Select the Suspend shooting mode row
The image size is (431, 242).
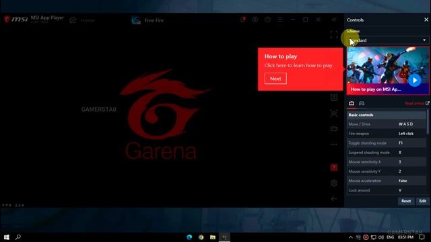[386, 153]
